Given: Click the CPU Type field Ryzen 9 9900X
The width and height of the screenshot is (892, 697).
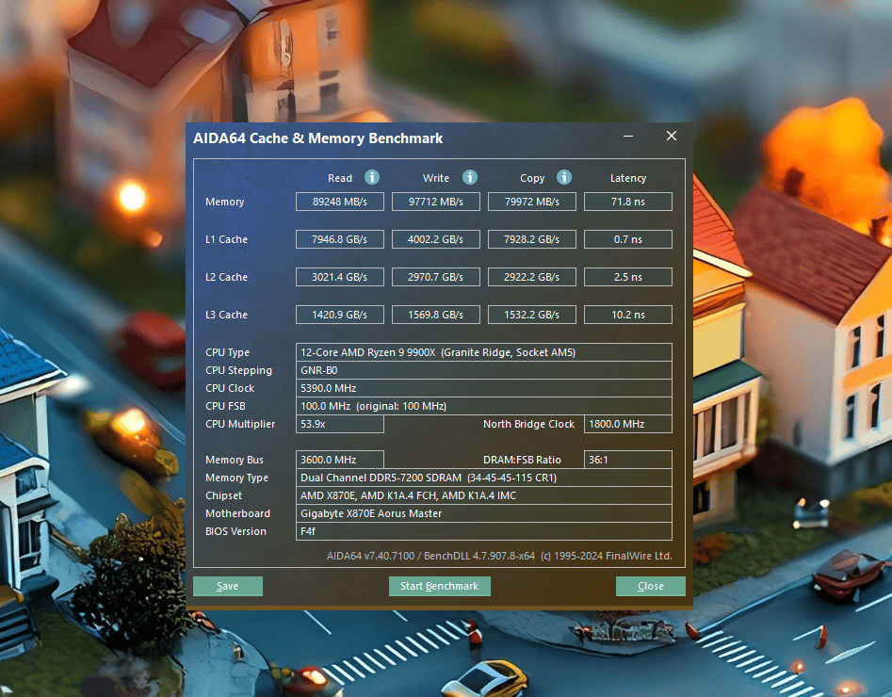Looking at the screenshot, I should click(x=484, y=352).
